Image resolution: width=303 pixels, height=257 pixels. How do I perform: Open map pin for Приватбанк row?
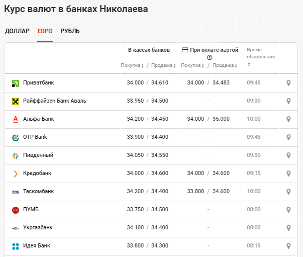(288, 83)
